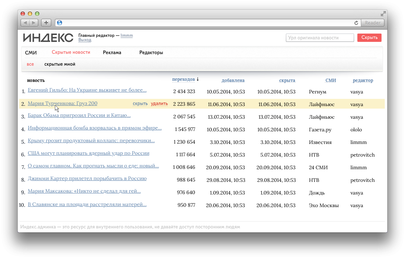
Task: Click the ИНДЕКС logo
Action: coord(48,38)
